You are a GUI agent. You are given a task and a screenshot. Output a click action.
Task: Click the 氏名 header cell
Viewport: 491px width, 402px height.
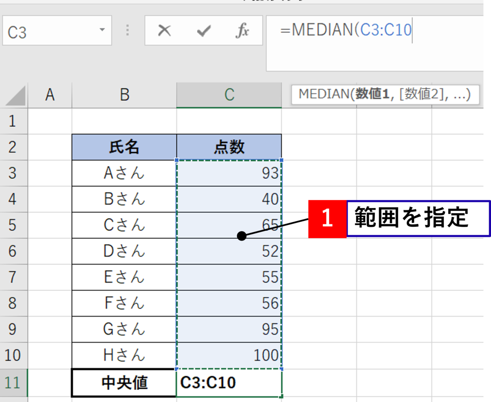point(124,147)
